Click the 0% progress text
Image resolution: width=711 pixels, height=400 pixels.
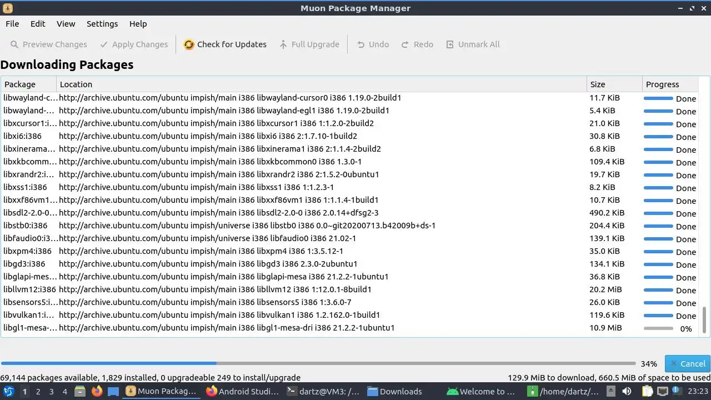click(686, 329)
